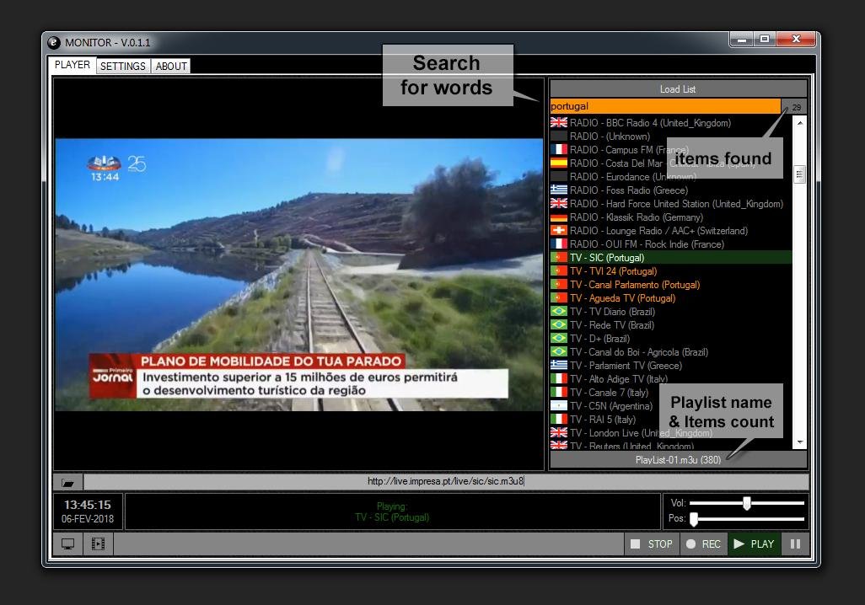Click the video display mode icon
The height and width of the screenshot is (605, 865).
(98, 543)
